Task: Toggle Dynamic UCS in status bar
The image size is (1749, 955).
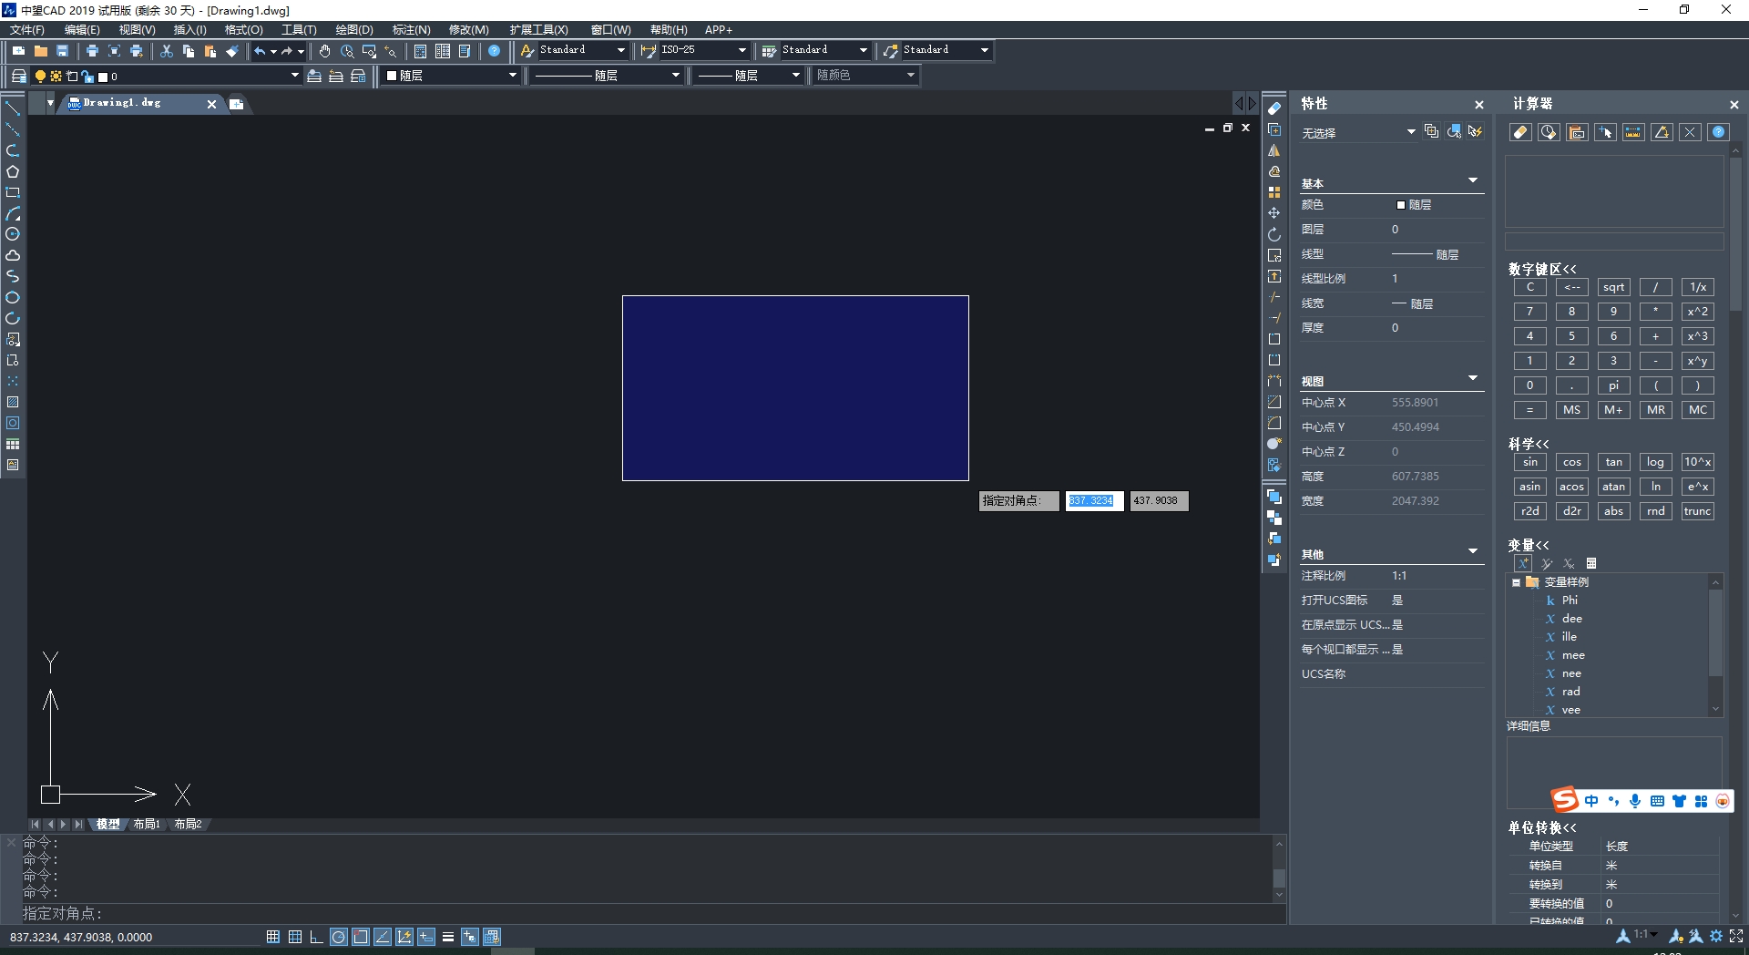Action: 404,937
